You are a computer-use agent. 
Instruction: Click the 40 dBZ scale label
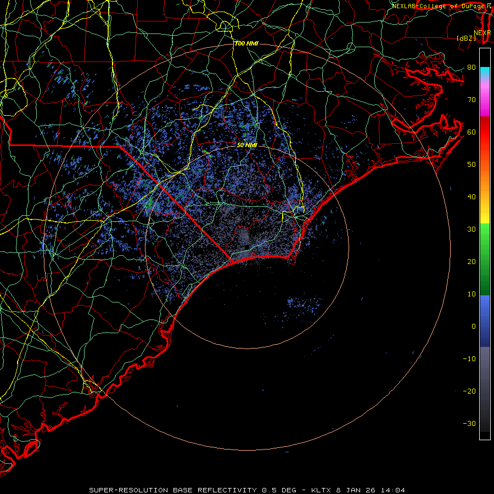point(471,197)
